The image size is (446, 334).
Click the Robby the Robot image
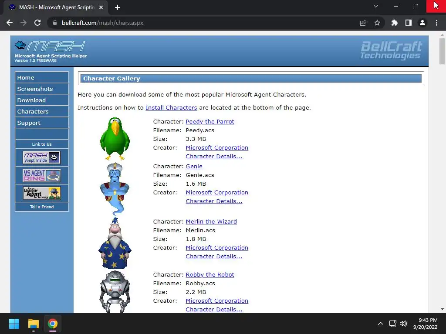(115, 292)
